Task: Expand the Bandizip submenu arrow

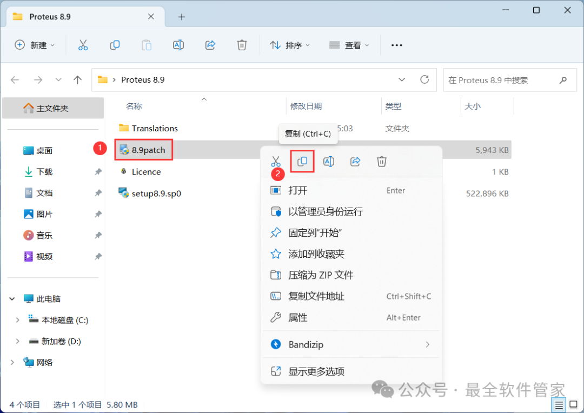Action: click(428, 344)
